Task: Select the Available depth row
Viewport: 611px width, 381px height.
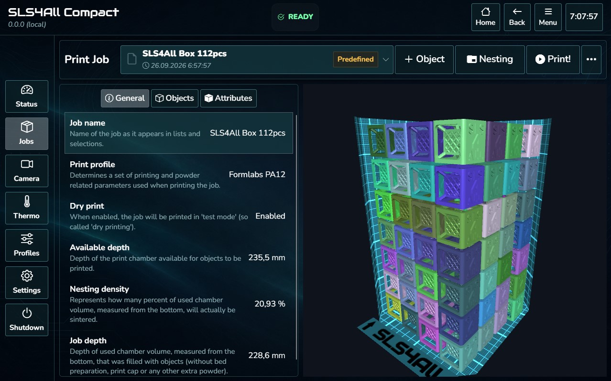Action: (179, 257)
